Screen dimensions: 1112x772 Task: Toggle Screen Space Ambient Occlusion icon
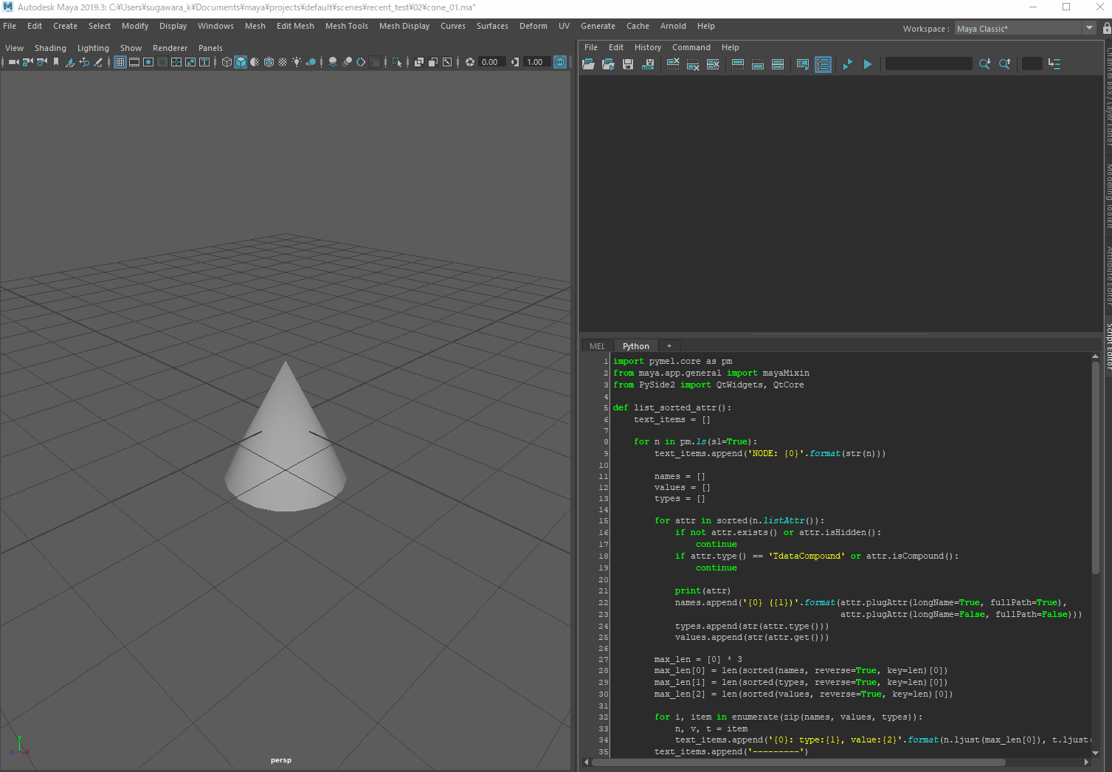point(333,62)
